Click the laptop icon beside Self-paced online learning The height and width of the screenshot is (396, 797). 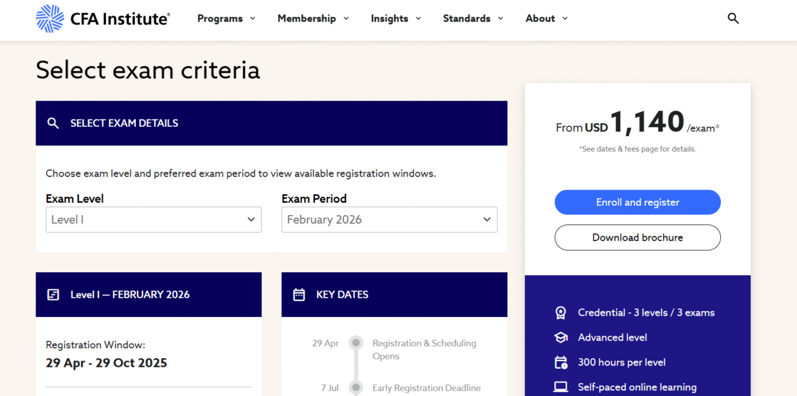click(560, 387)
